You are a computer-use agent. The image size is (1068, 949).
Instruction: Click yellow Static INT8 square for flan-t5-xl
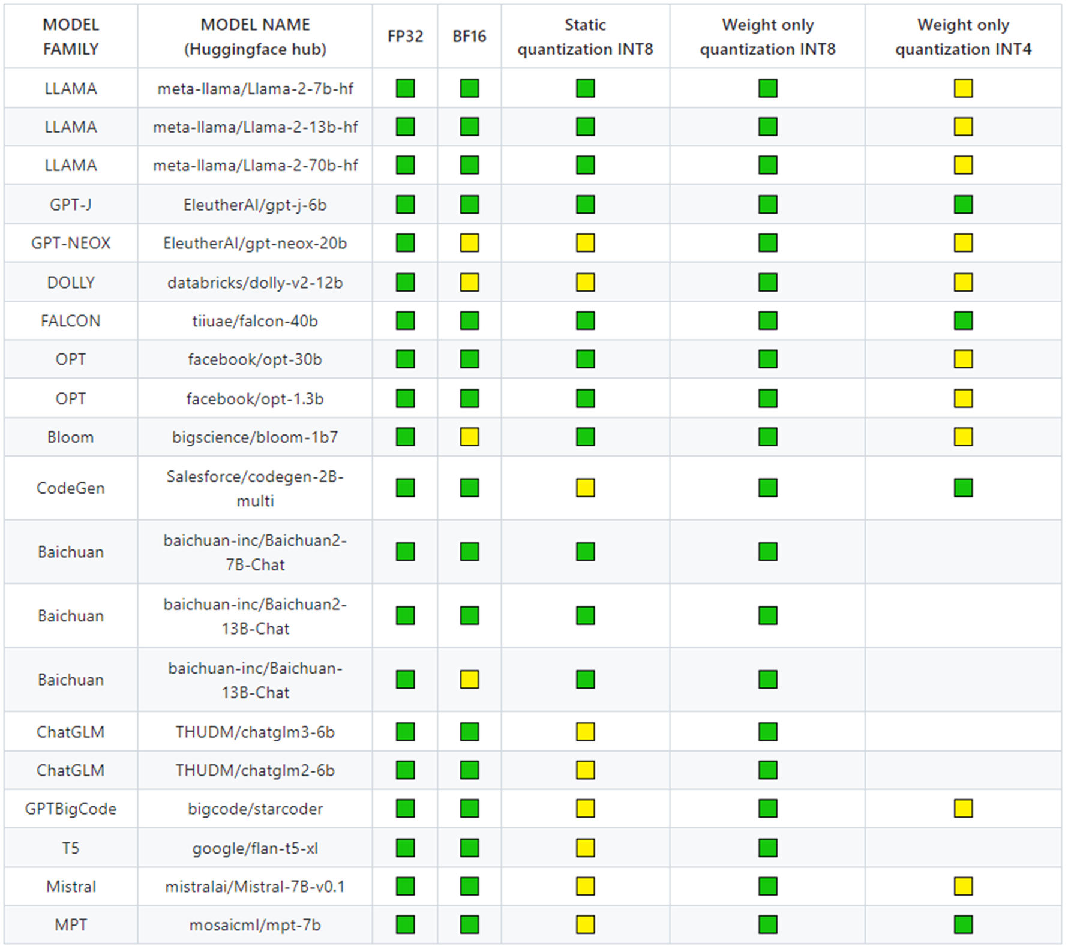point(585,848)
